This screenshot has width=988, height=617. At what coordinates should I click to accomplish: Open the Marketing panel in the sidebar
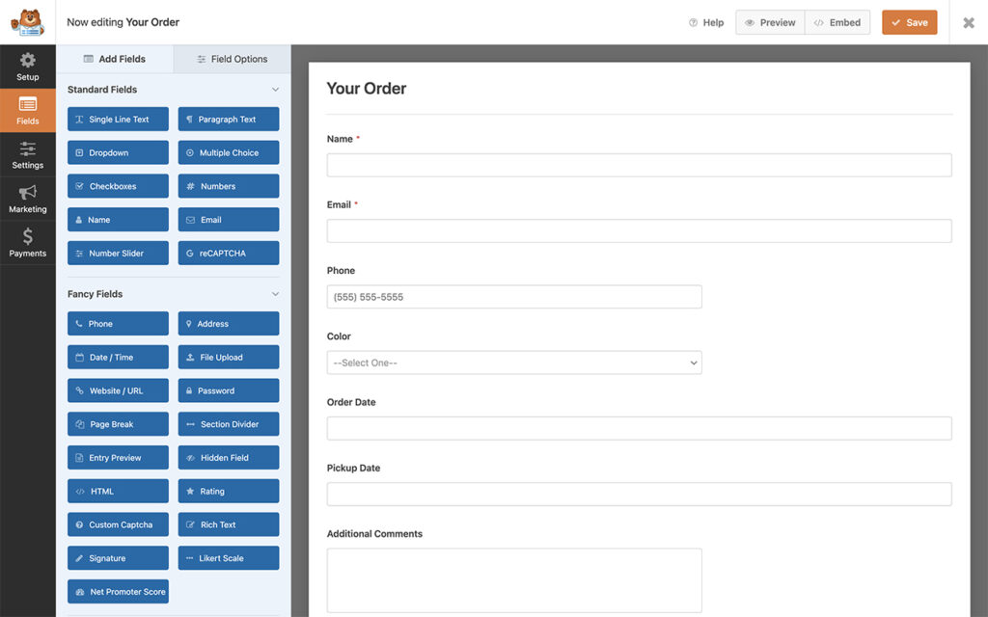(x=27, y=198)
